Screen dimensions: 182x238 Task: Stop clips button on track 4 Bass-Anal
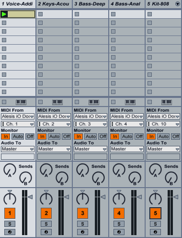pyautogui.click(x=114, y=102)
